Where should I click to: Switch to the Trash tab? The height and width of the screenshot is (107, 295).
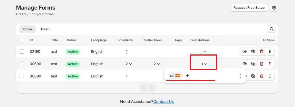coord(45,29)
